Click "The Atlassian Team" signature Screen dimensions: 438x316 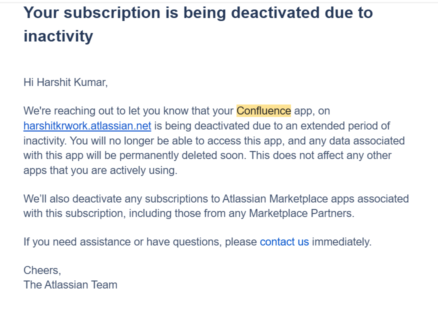point(70,285)
